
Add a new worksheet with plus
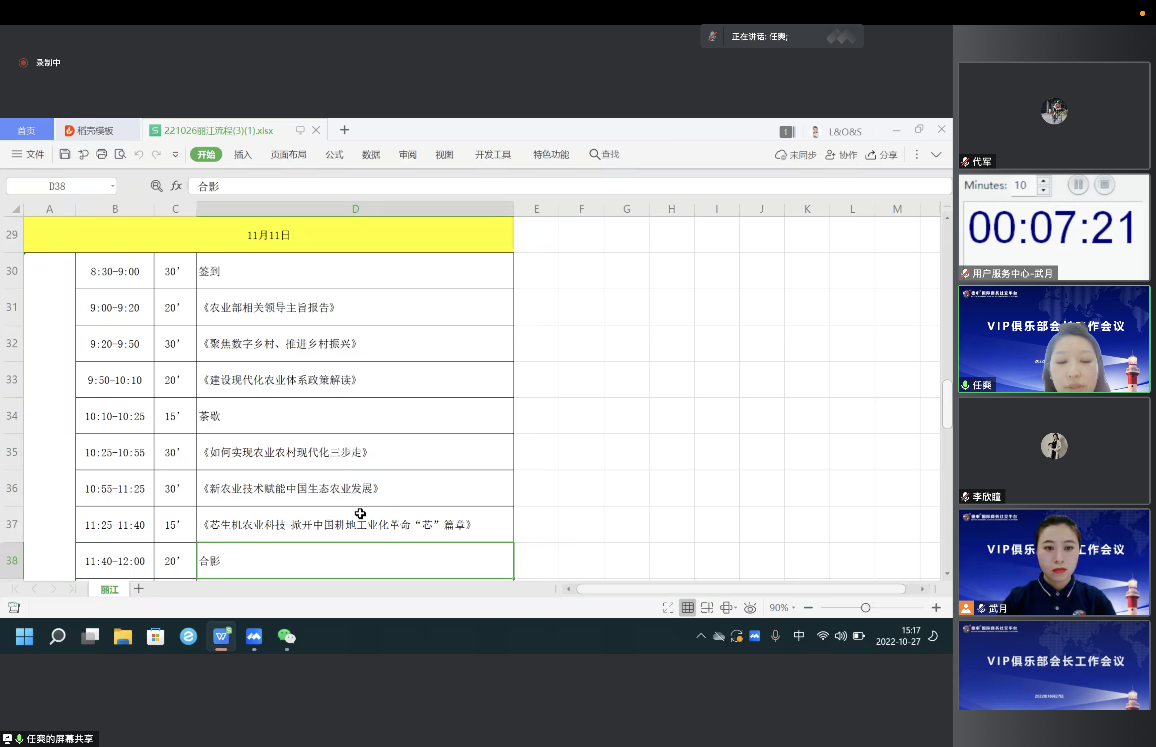click(139, 589)
